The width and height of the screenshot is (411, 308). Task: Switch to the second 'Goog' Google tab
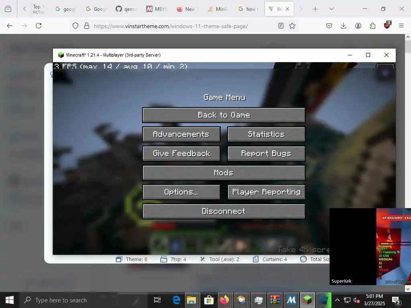96,9
